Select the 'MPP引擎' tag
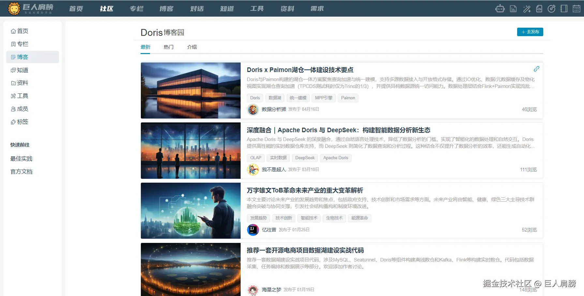Viewport: 584px width, 296px height. click(x=324, y=98)
